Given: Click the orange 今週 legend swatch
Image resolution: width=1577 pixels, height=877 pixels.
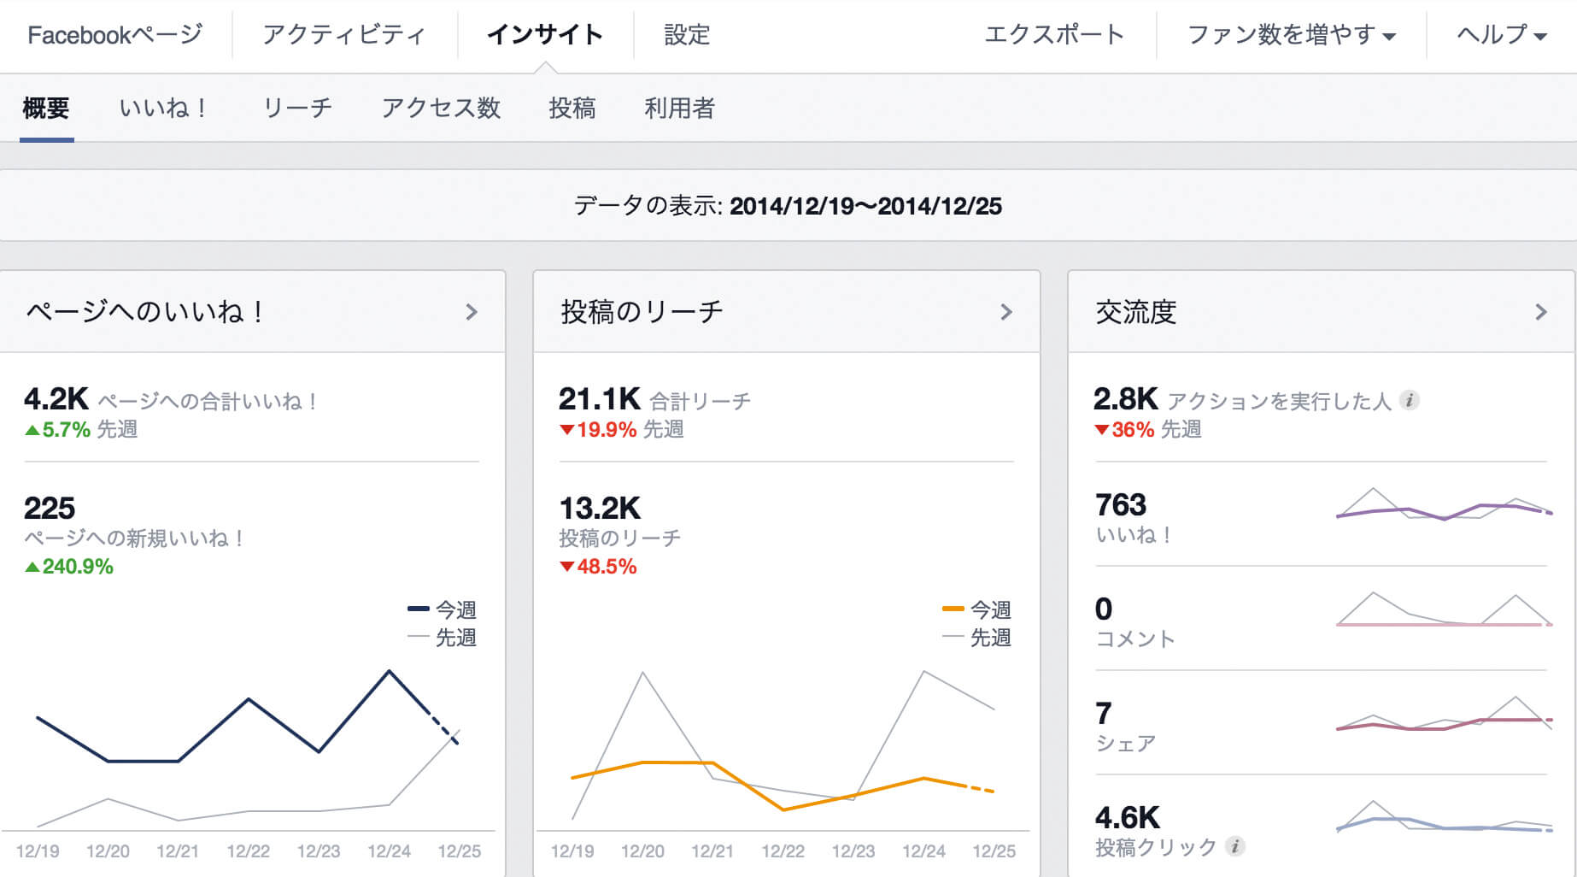Looking at the screenshot, I should pos(953,609).
